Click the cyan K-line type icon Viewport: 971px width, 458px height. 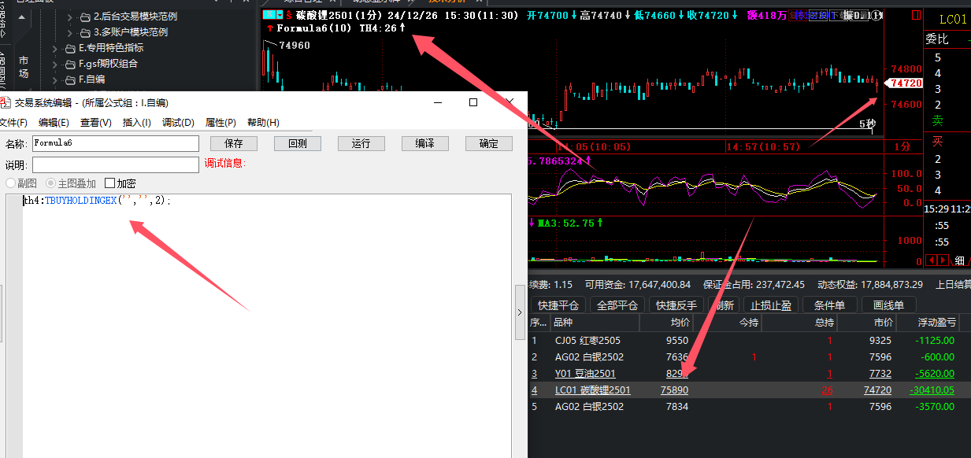(269, 15)
